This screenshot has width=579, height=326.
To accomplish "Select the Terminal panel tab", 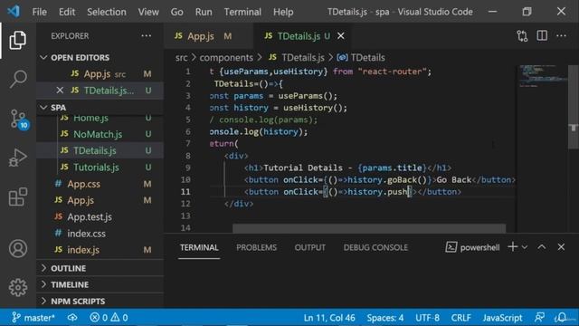I will (x=199, y=247).
